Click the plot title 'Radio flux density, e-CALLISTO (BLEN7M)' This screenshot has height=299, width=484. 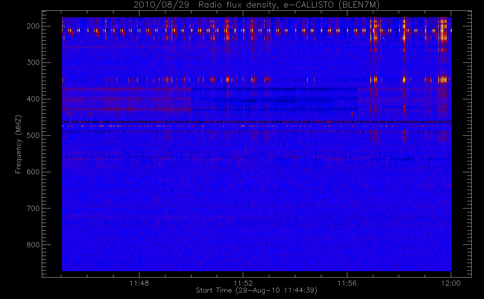289,5
